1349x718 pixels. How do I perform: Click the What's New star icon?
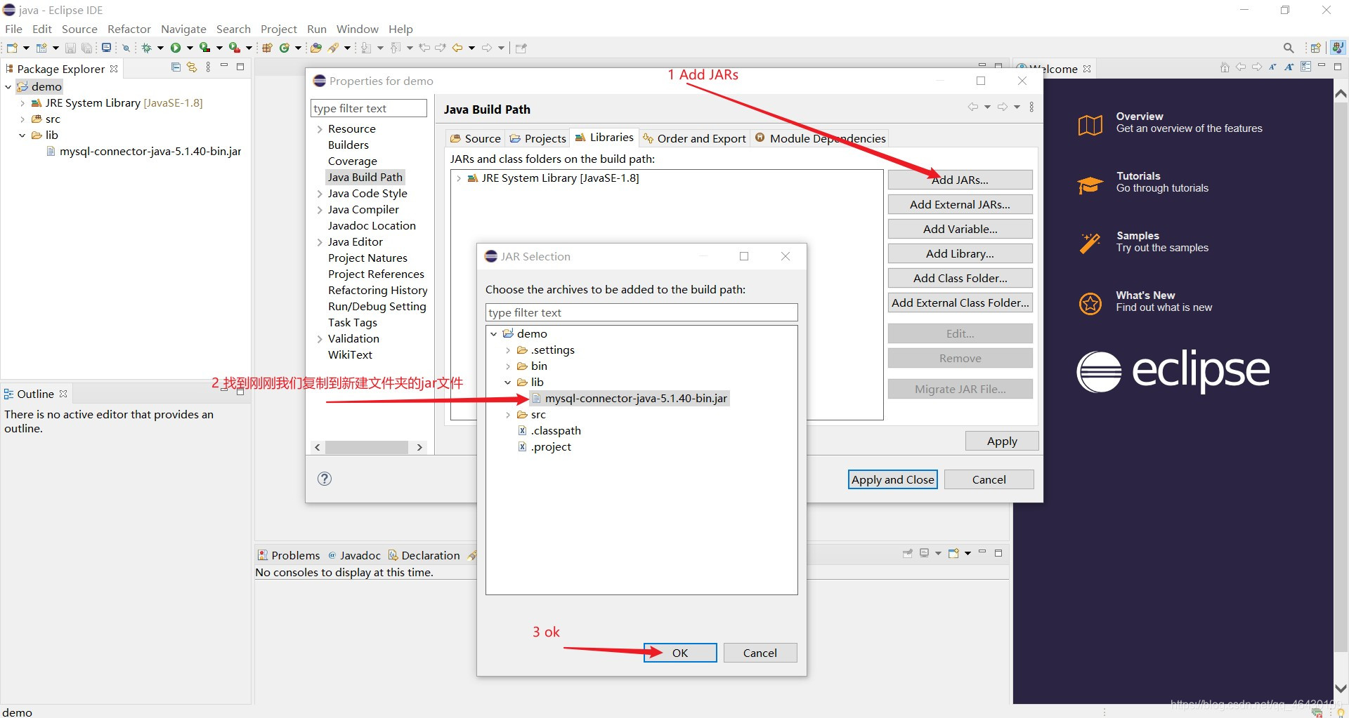click(1090, 304)
